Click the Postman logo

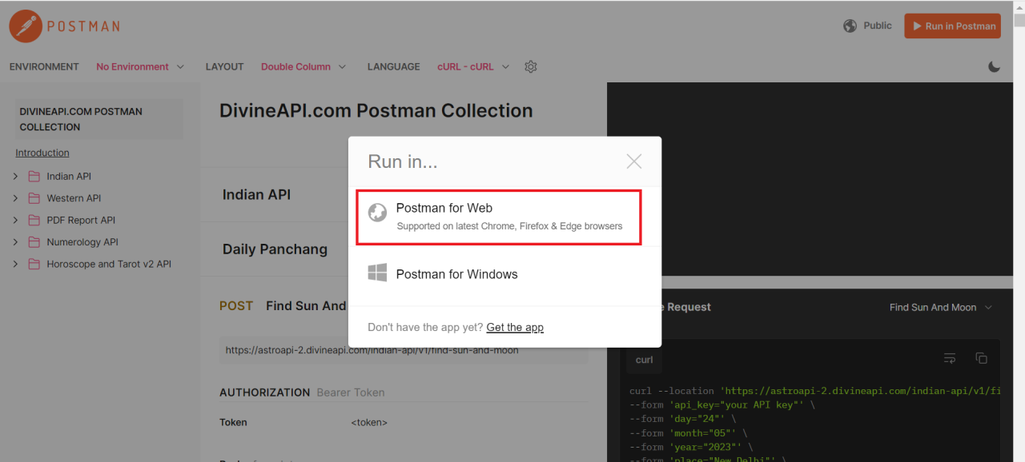tap(64, 26)
